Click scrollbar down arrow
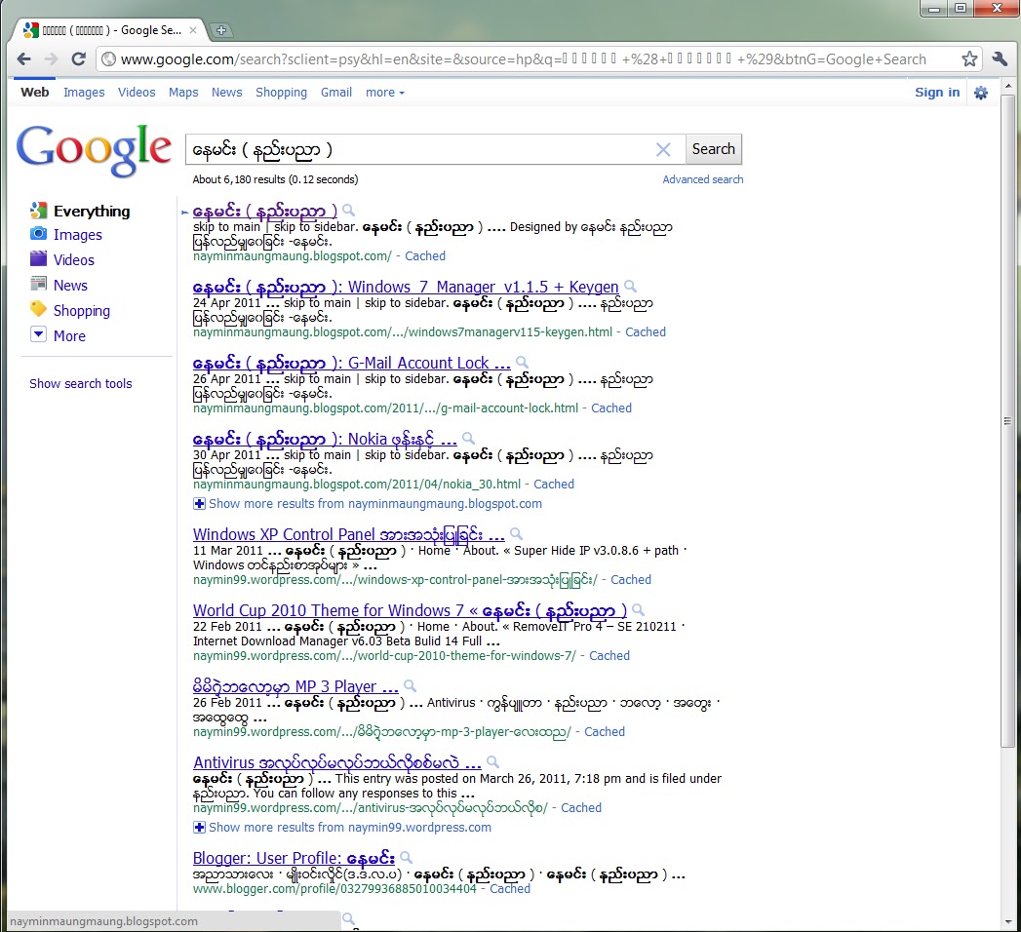Screen dimensions: 1021x932 (x=1007, y=922)
